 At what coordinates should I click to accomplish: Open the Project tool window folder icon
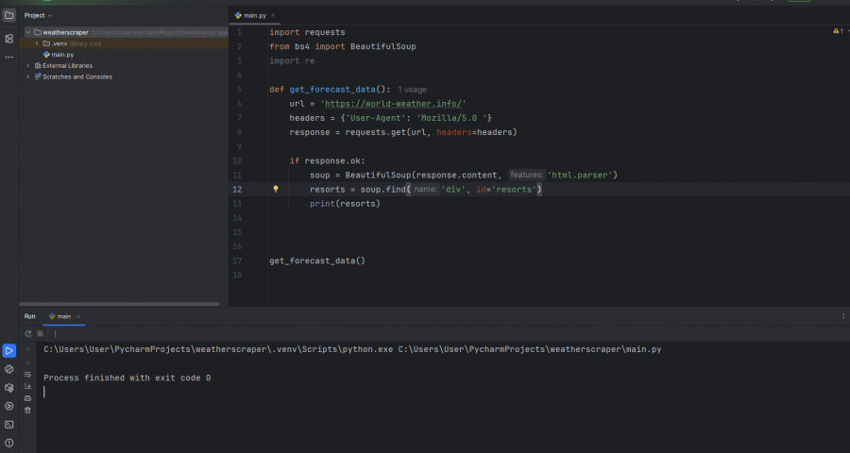[9, 15]
